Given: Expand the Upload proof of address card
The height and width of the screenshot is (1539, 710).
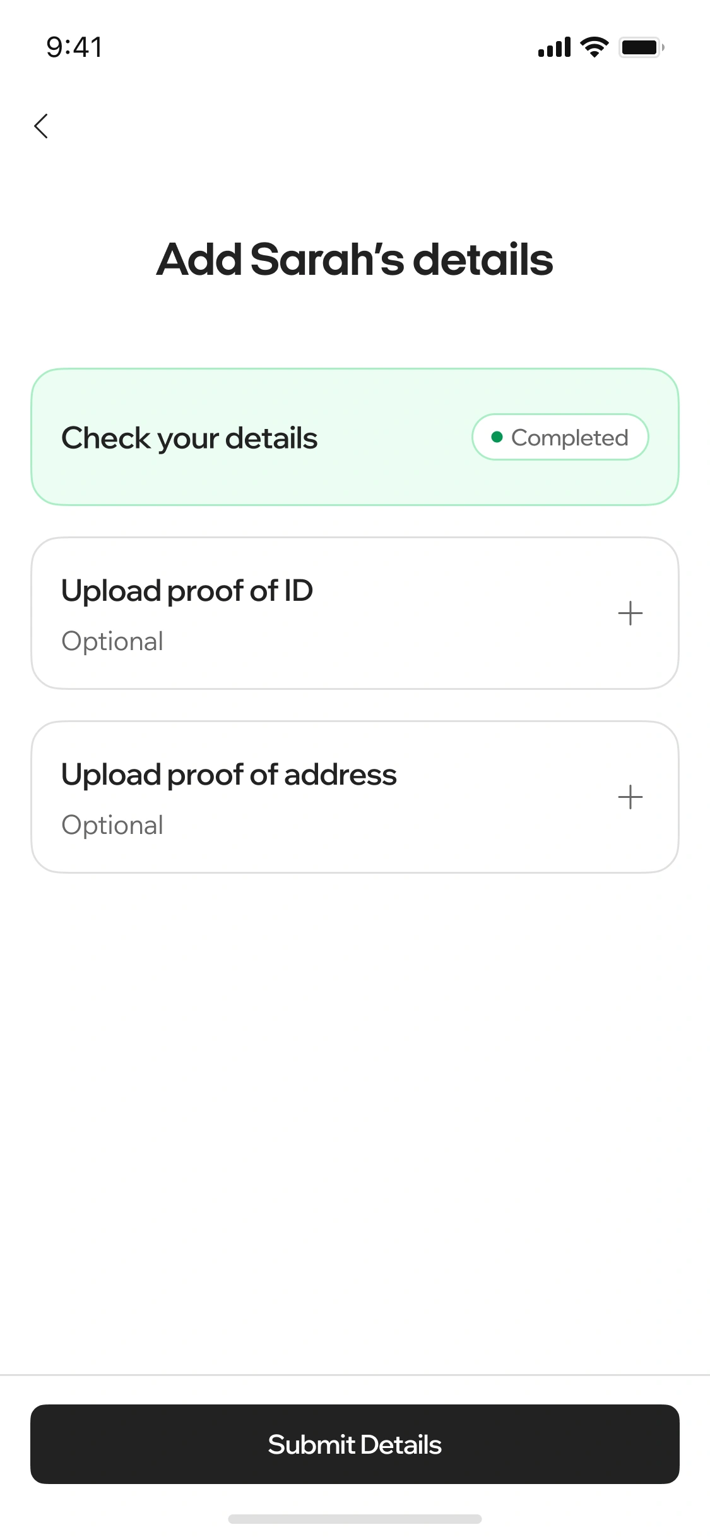Looking at the screenshot, I should pos(355,797).
